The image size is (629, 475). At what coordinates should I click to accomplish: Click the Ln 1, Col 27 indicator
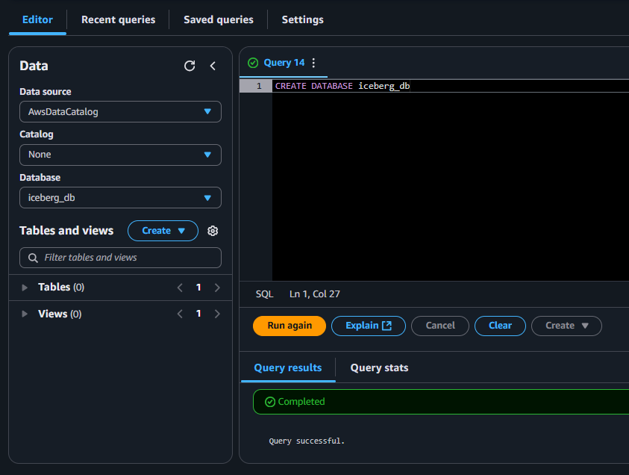click(x=315, y=294)
